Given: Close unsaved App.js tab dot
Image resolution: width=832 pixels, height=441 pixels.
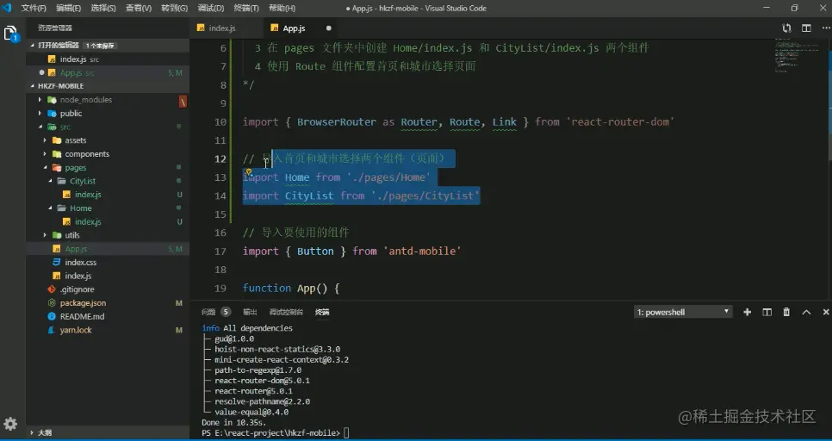Looking at the screenshot, I should 328,28.
